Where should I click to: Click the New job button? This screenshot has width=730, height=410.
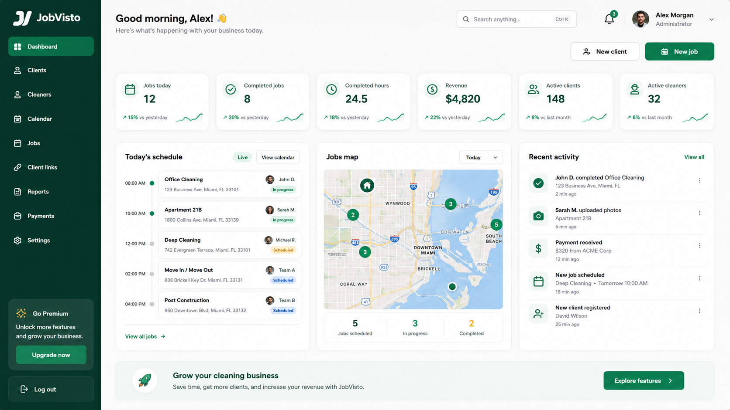click(679, 51)
